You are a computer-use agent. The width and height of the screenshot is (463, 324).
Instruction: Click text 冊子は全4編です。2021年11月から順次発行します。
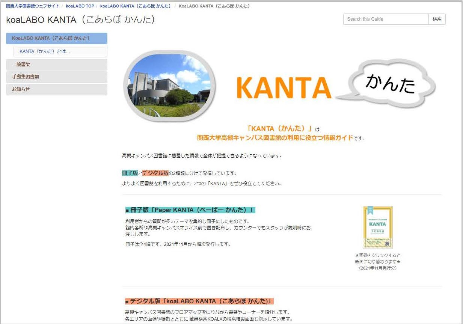click(x=178, y=244)
